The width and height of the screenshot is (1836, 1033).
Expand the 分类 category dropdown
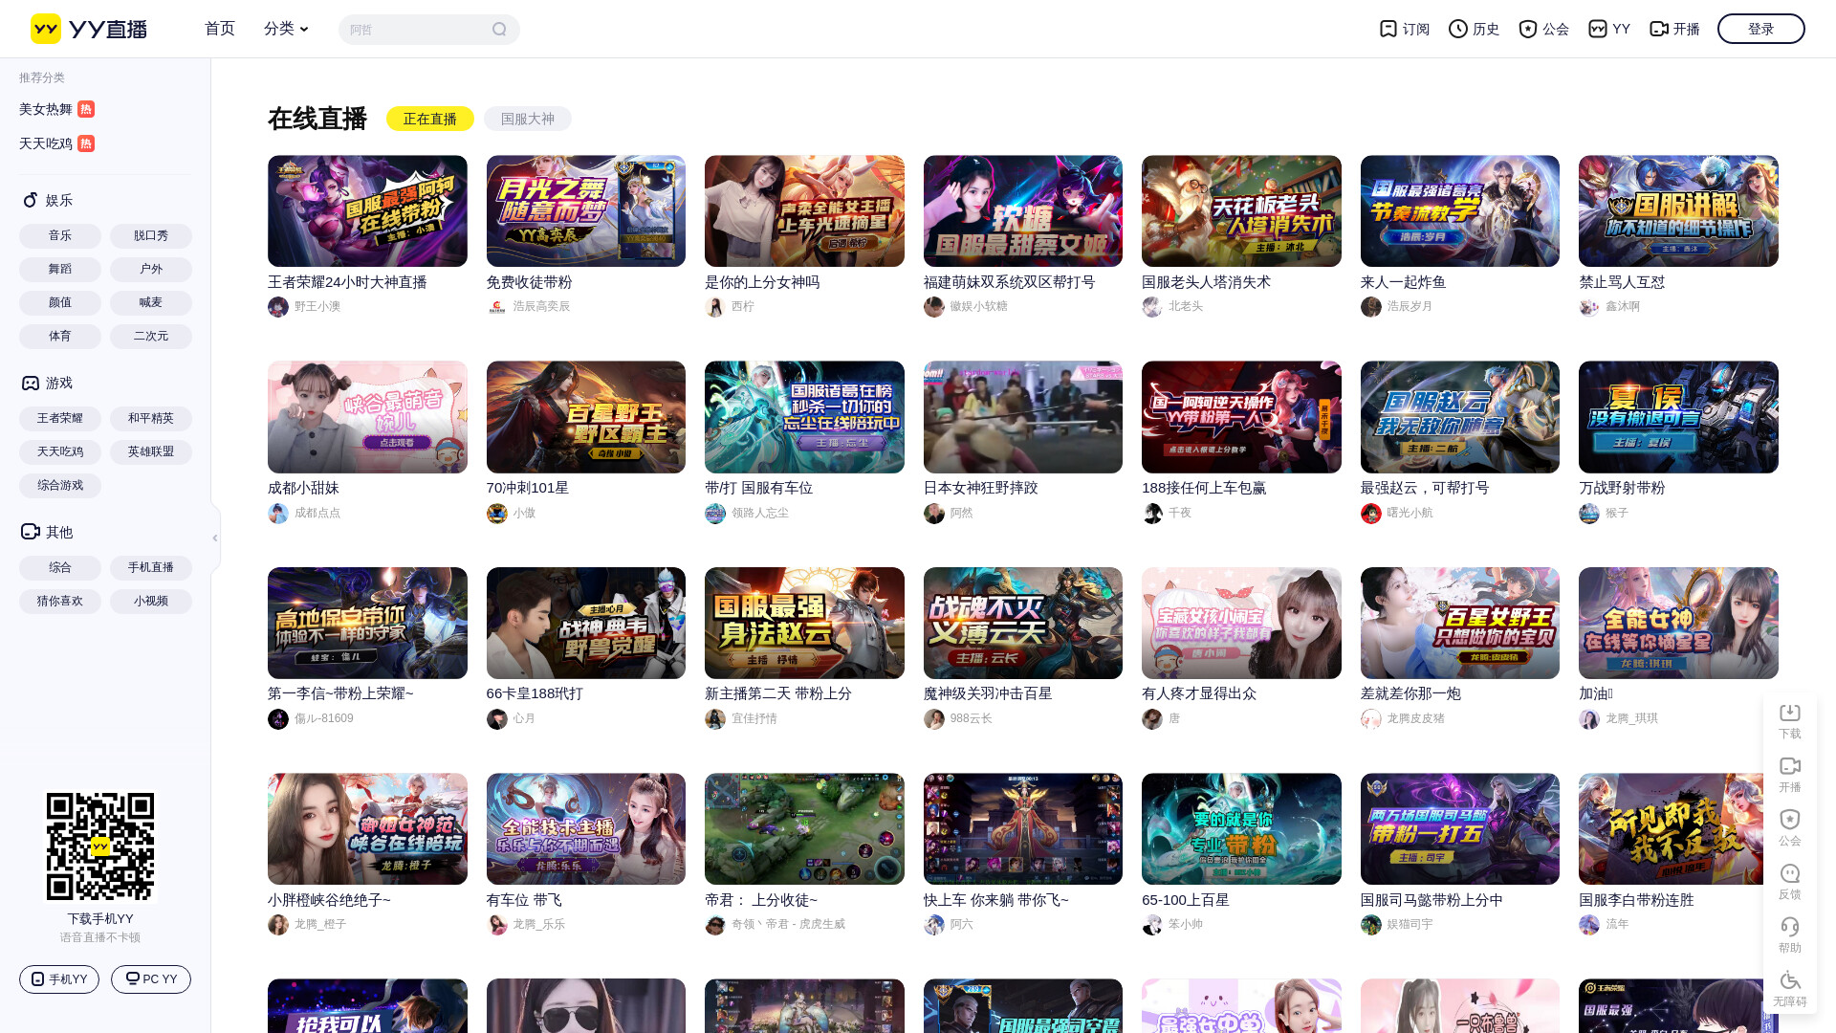point(286,29)
